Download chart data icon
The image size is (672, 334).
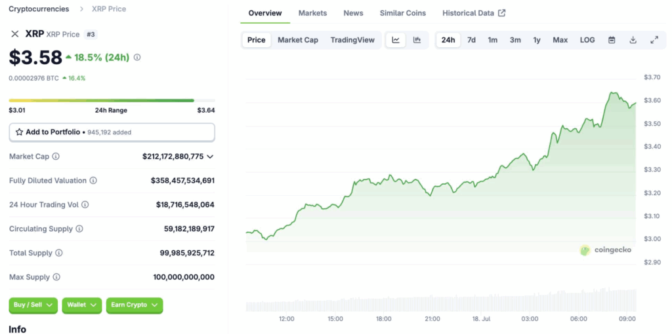633,40
